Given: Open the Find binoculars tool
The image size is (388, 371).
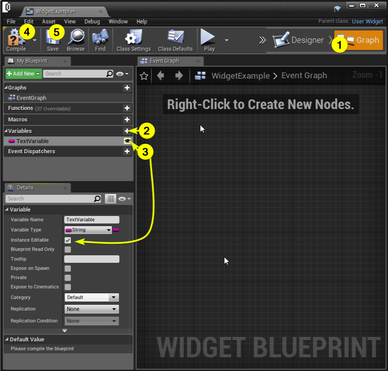Looking at the screenshot, I should coord(100,39).
